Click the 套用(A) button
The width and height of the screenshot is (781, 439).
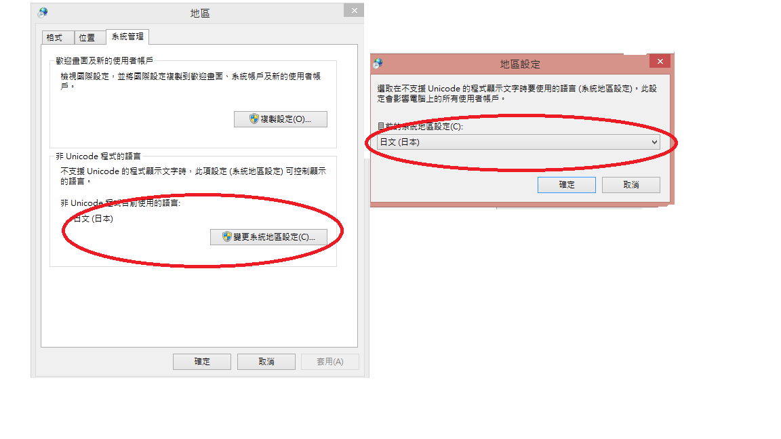(329, 362)
